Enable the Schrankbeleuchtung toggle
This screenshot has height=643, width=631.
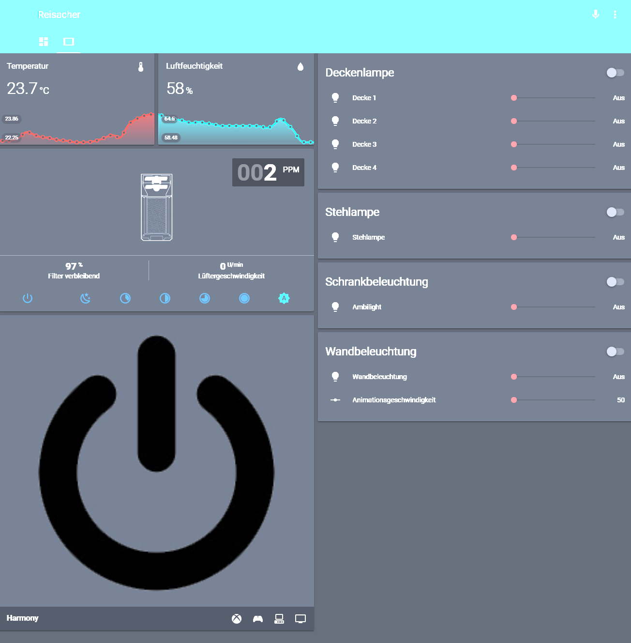(615, 281)
